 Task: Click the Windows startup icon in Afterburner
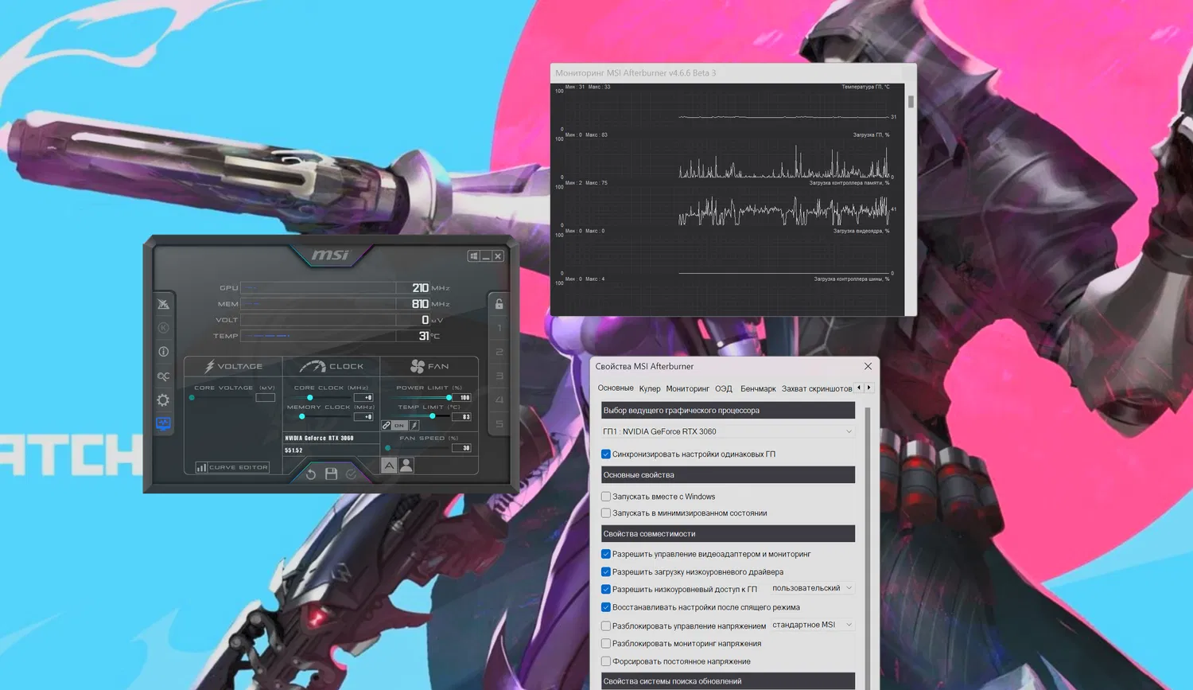coord(474,256)
